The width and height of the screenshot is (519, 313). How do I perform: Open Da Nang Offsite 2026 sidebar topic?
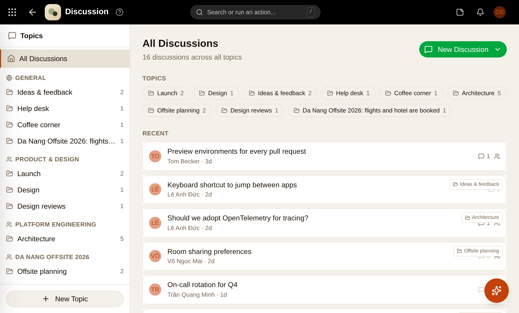[x=65, y=141]
